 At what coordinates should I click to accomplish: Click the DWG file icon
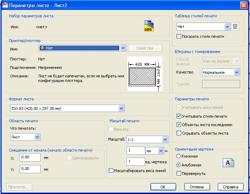click(x=149, y=26)
